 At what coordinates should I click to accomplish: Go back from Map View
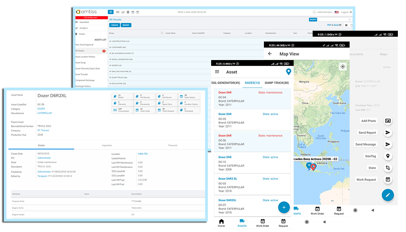tap(270, 54)
